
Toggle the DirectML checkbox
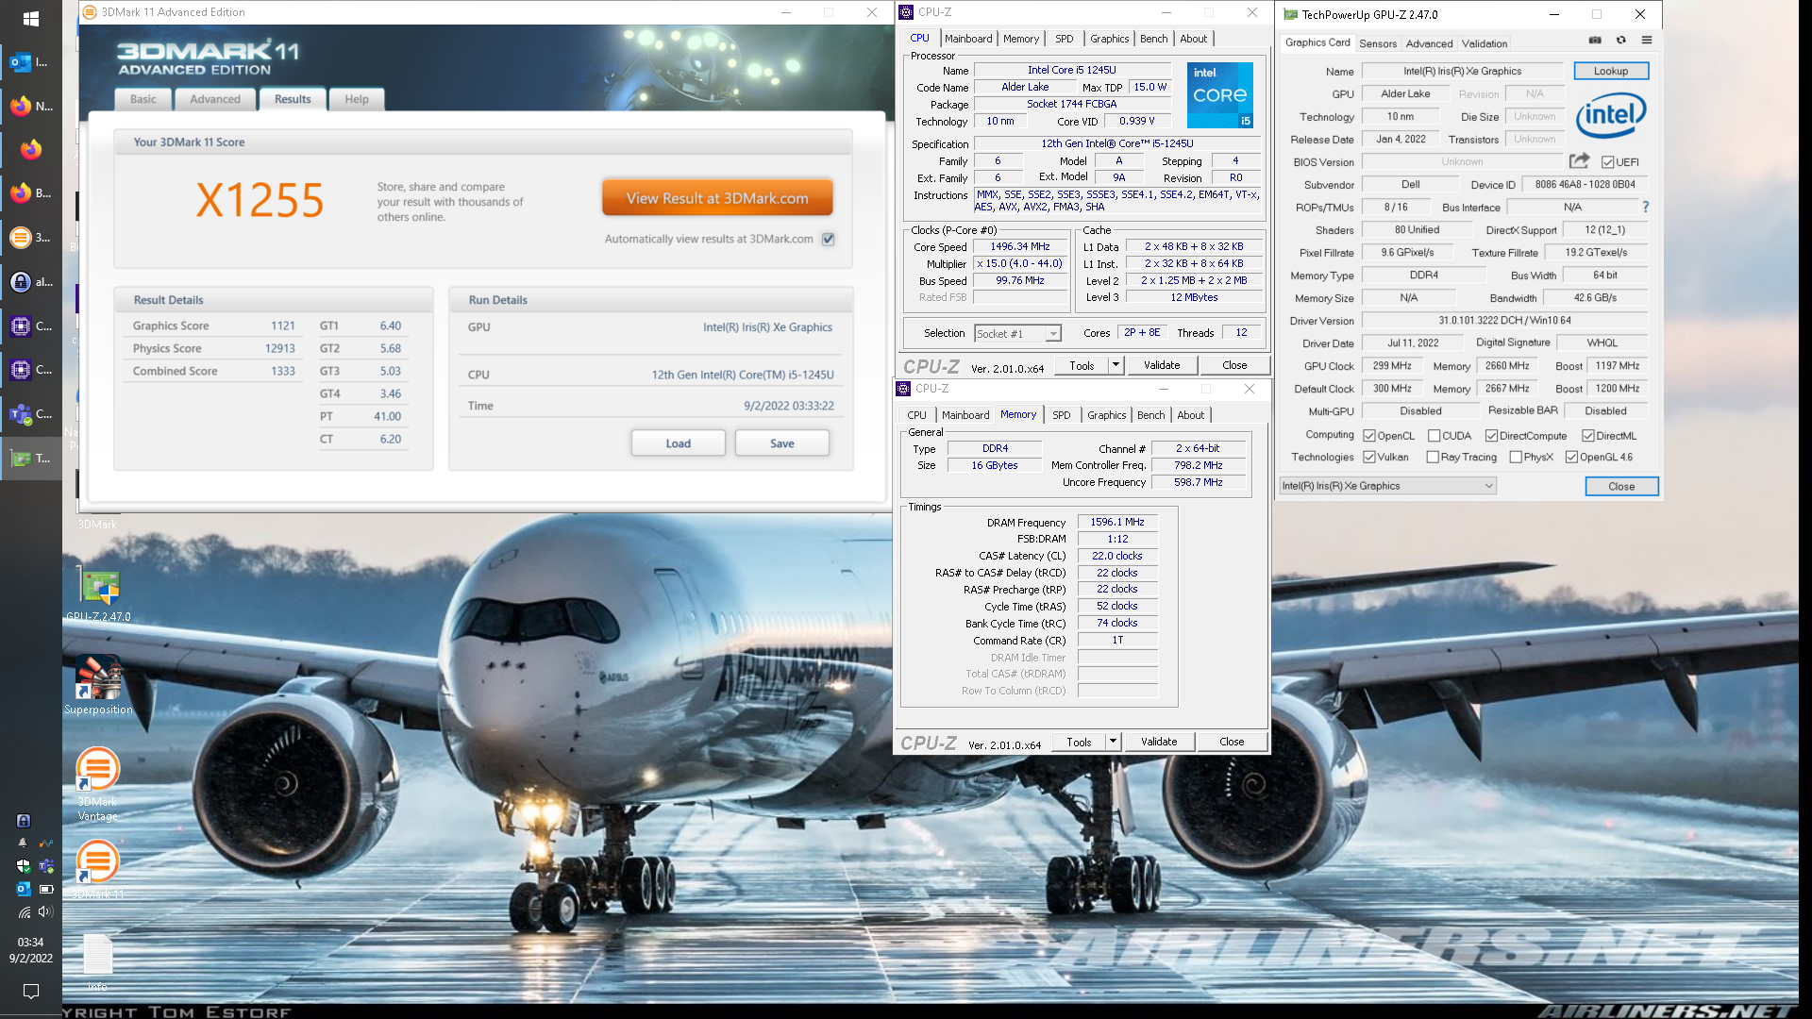[x=1588, y=436]
